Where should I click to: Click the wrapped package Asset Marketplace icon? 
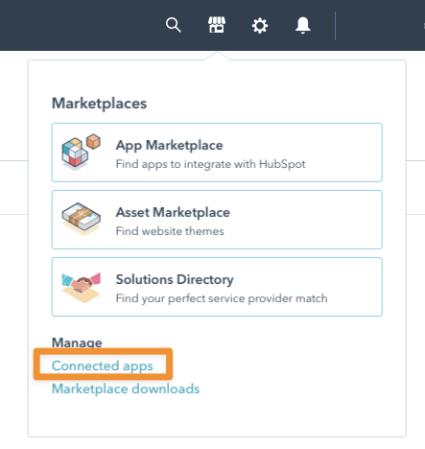click(x=82, y=219)
